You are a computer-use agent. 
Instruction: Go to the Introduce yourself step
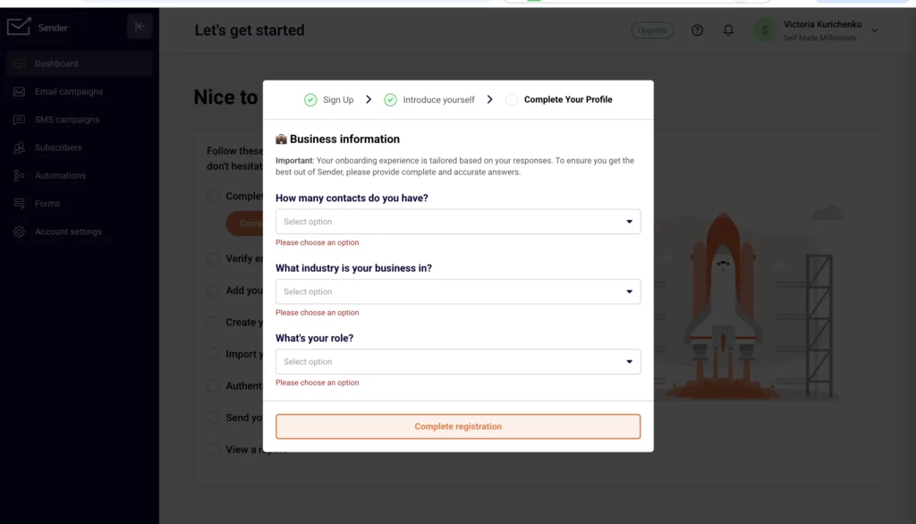tap(437, 99)
